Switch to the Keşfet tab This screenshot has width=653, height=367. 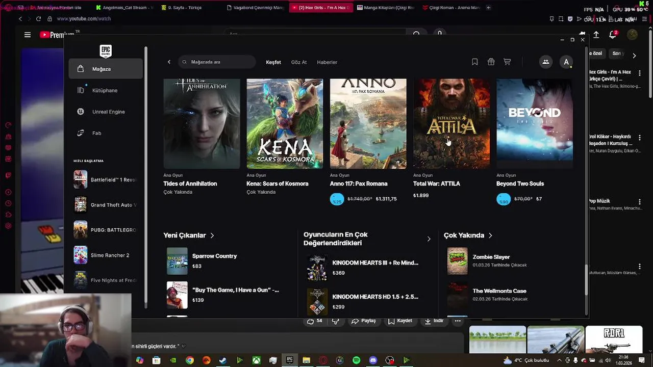pyautogui.click(x=273, y=62)
